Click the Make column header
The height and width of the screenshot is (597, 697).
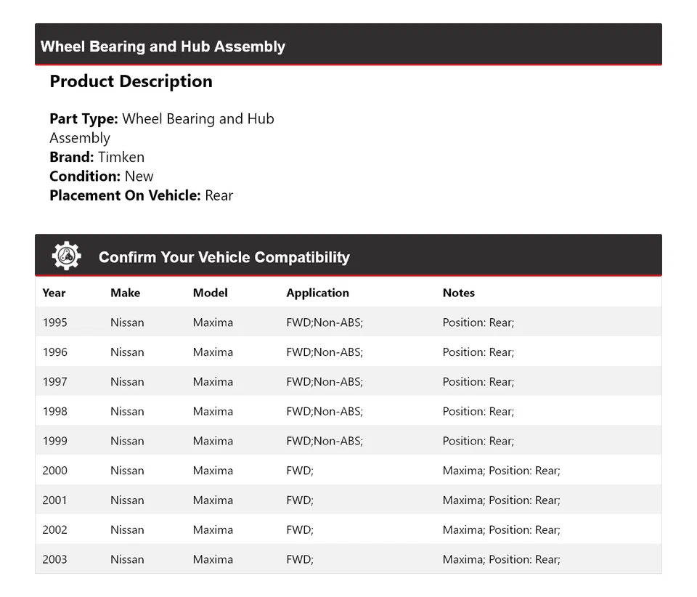pos(125,293)
